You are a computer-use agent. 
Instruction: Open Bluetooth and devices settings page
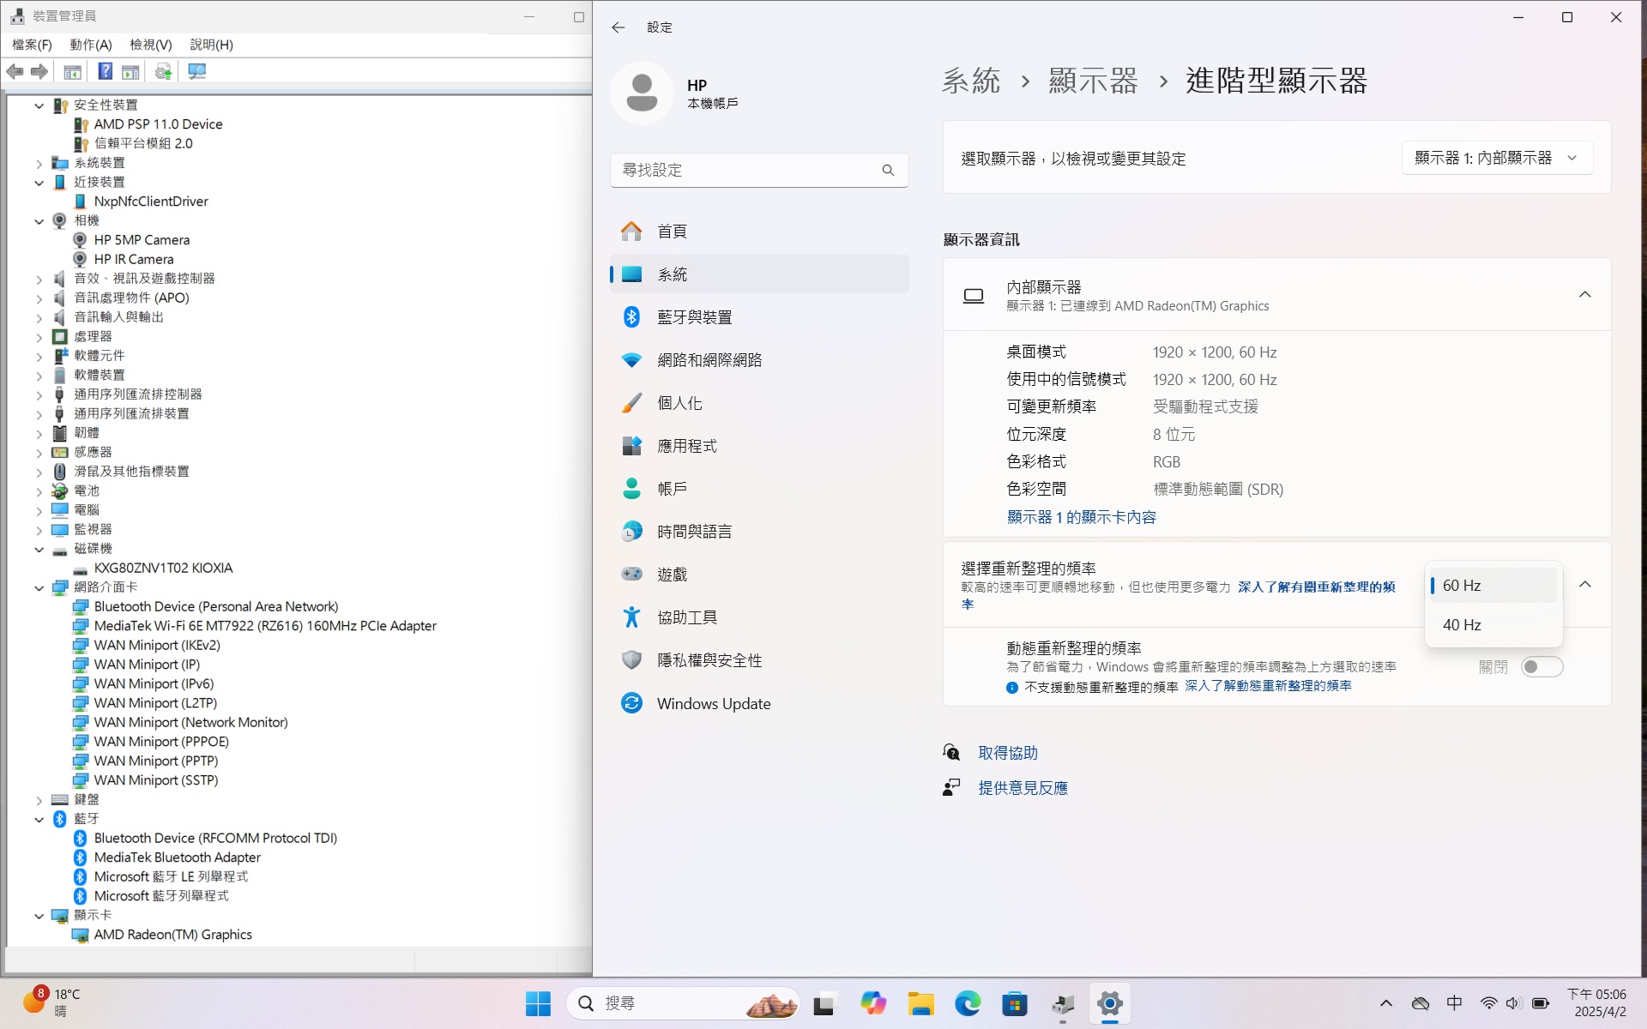click(x=694, y=317)
